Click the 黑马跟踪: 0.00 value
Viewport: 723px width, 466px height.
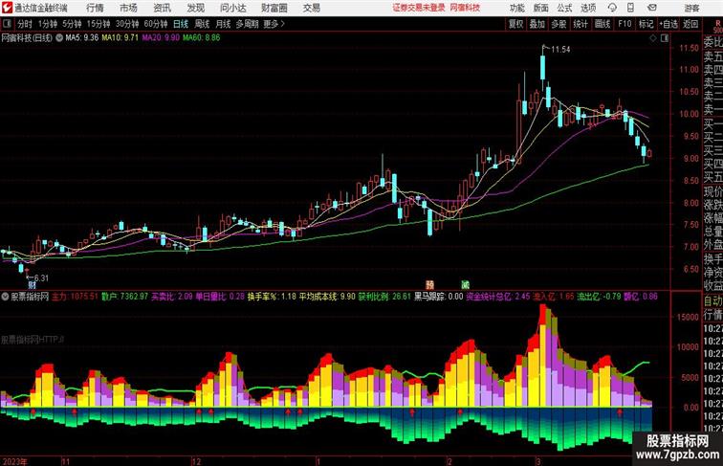tap(439, 297)
